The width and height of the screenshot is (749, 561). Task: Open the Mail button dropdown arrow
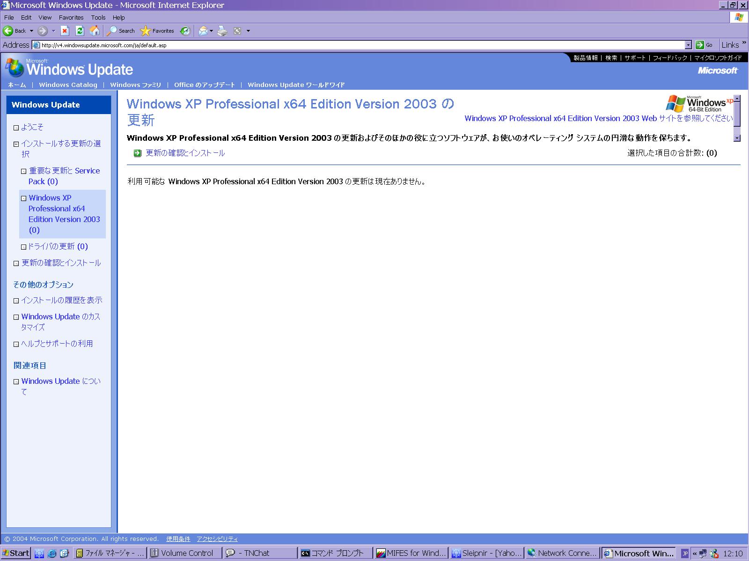click(211, 31)
